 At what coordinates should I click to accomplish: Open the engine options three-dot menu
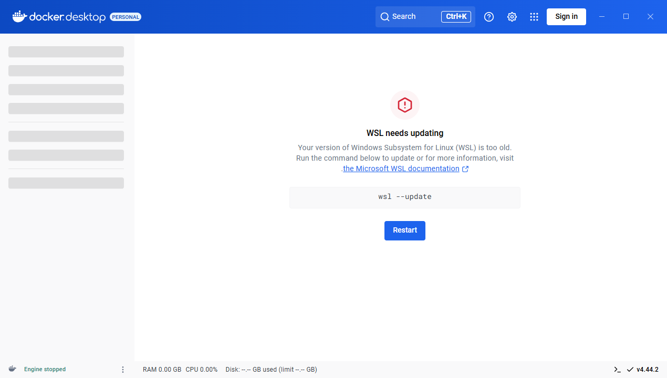click(x=123, y=370)
